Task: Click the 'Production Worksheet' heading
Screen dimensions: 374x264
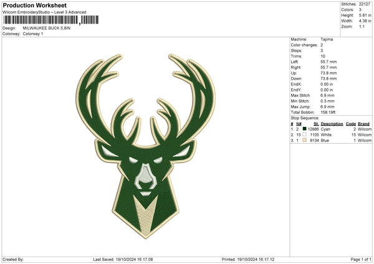Action: coord(34,5)
